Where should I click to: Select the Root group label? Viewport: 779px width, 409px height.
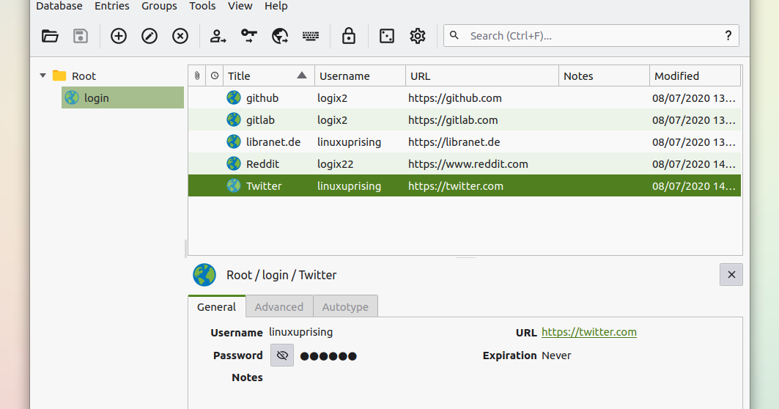click(84, 76)
